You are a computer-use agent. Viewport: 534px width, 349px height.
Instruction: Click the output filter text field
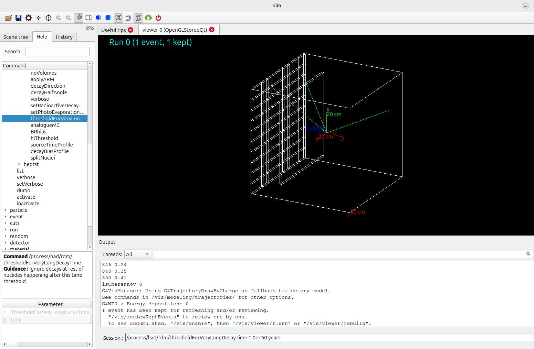click(339, 254)
